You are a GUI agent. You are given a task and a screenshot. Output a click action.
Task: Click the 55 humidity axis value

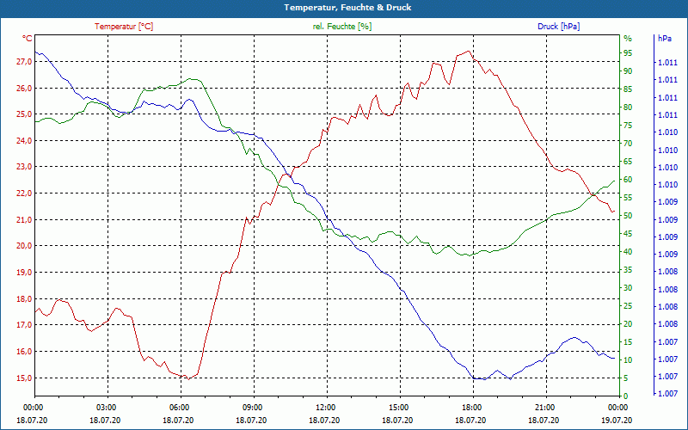point(628,198)
